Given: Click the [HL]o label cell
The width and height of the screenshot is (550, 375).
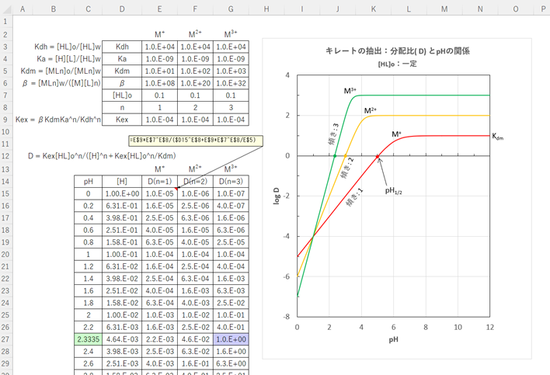Looking at the screenshot, I should pyautogui.click(x=122, y=95).
